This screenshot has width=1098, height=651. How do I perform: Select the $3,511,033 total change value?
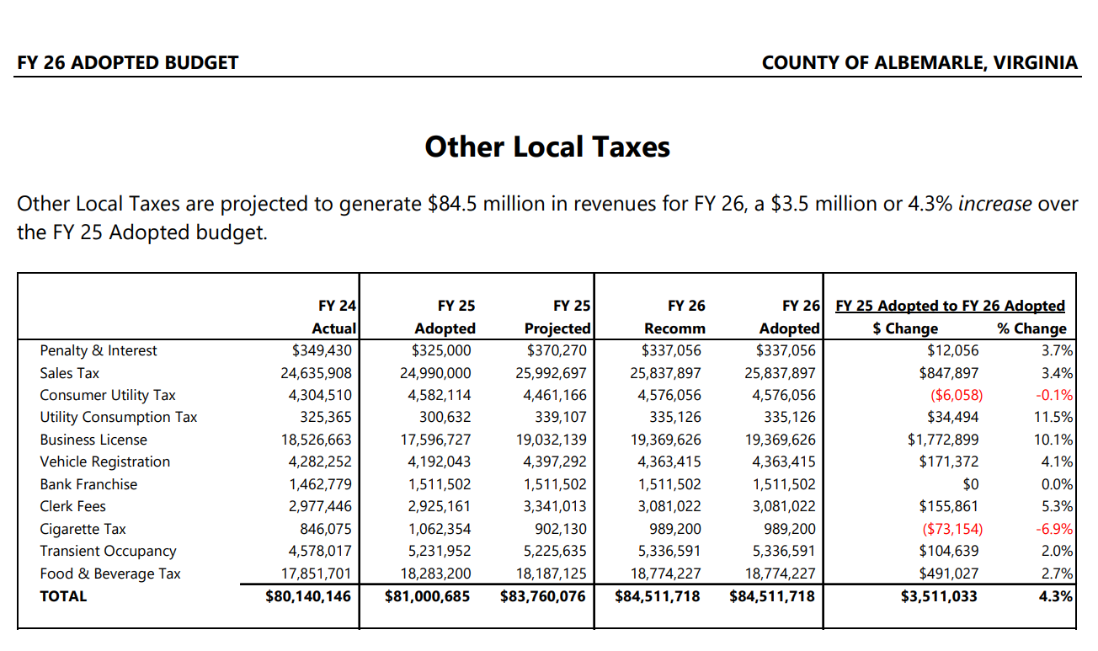941,596
